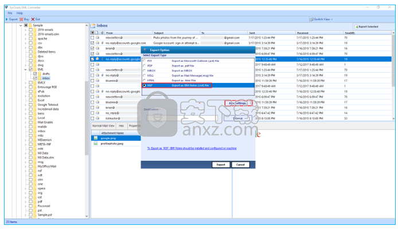Collapse the EML tree node
This screenshot has width=398, height=230.
point(25,69)
